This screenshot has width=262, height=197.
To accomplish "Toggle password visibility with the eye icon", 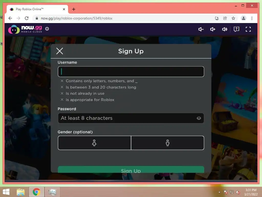I will (x=199, y=118).
